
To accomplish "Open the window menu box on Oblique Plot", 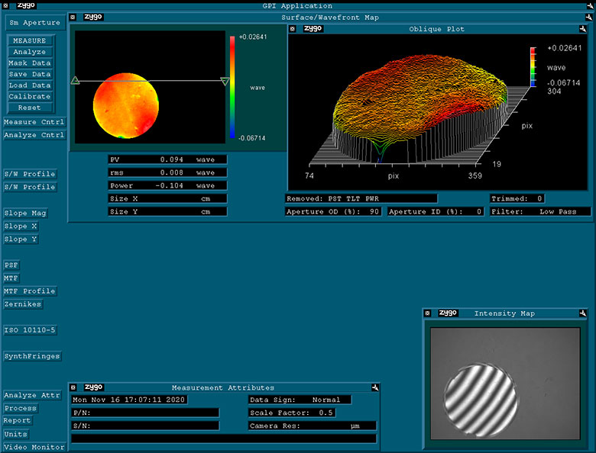I will (x=293, y=29).
